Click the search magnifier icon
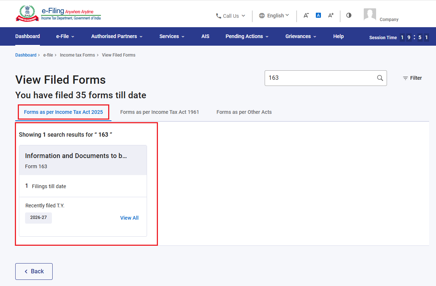This screenshot has height=286, width=436. pos(380,78)
